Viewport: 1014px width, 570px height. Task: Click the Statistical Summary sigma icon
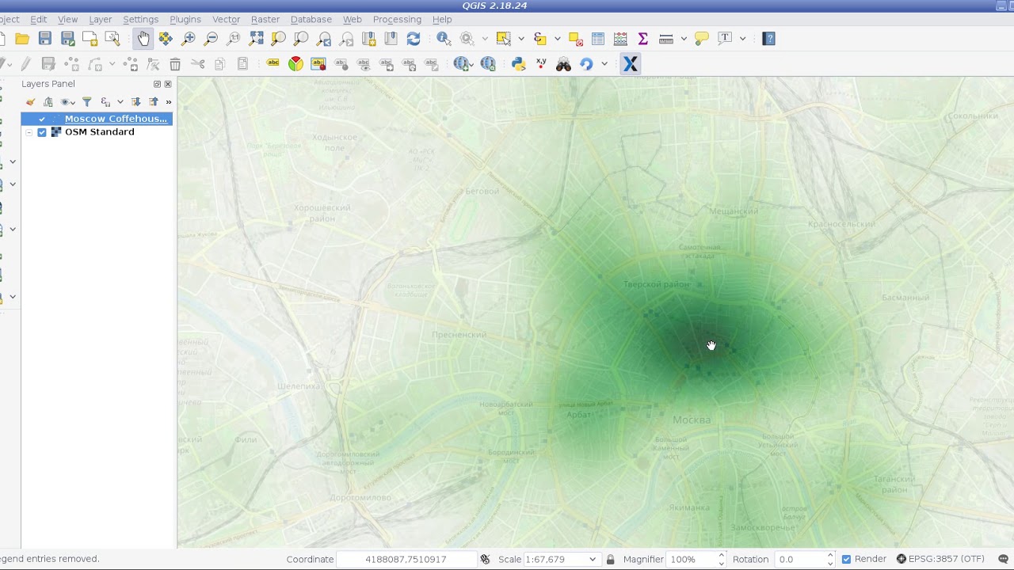[x=643, y=38]
